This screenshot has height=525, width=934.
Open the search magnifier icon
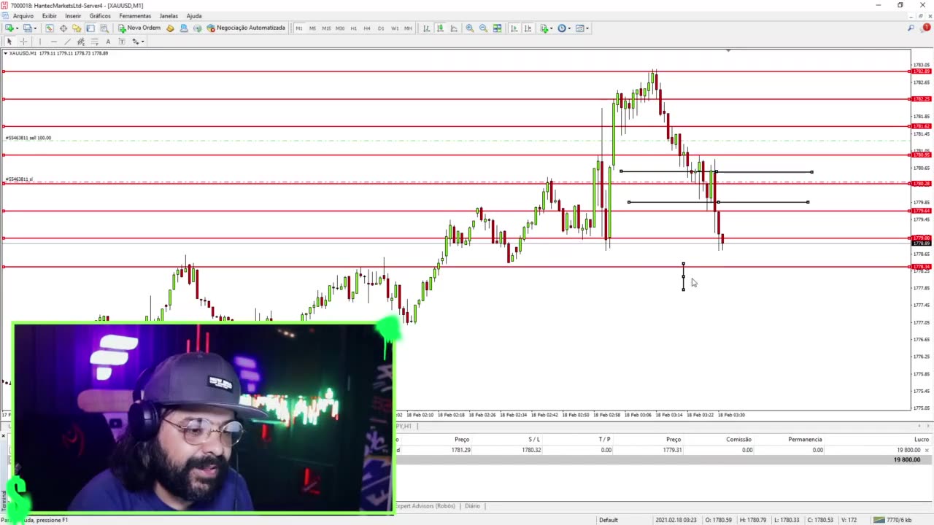[911, 28]
